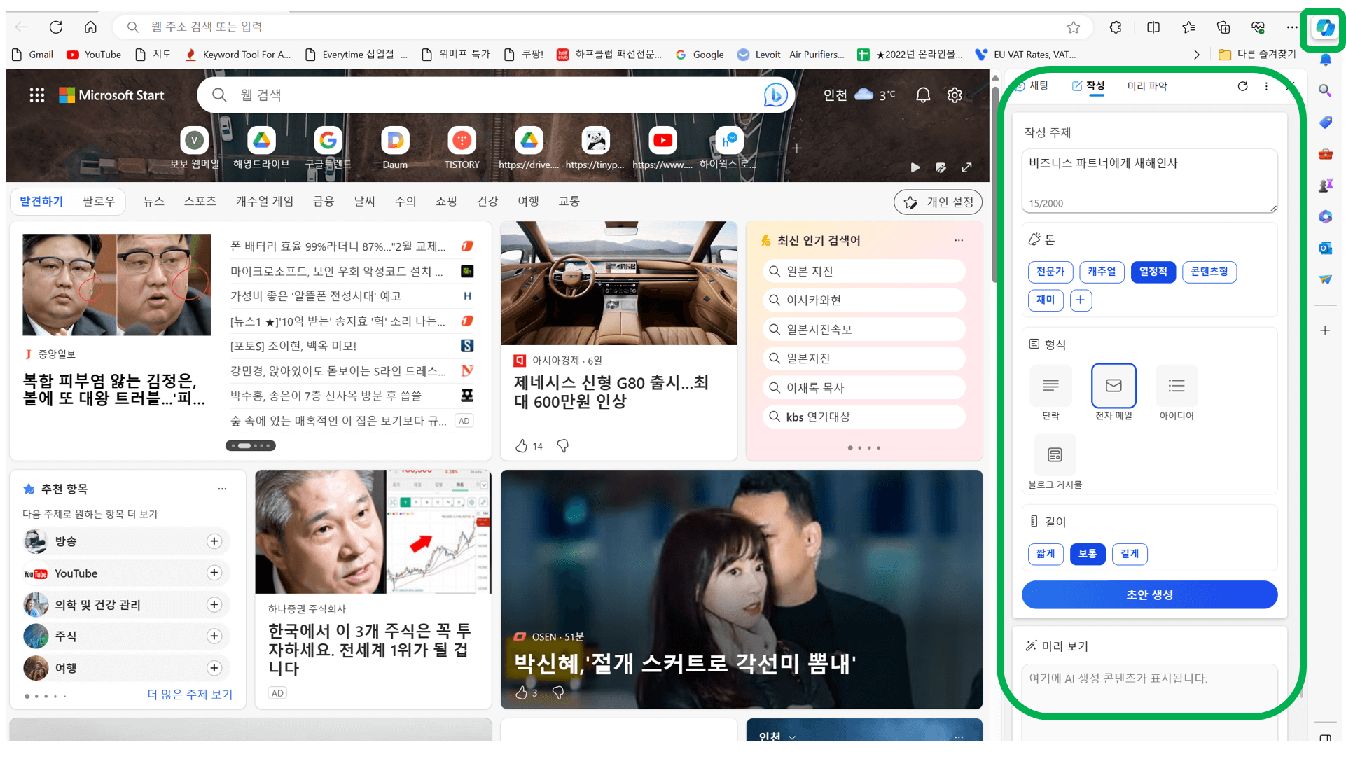This screenshot has height=759, width=1346.
Task: Click the Copilot icon in the toolbar
Action: point(1324,28)
